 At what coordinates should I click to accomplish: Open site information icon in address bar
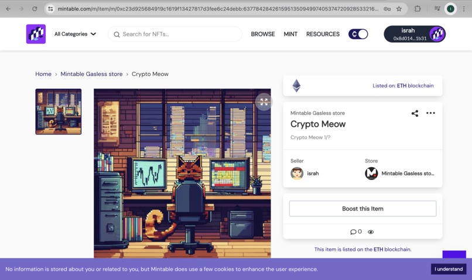[x=50, y=9]
